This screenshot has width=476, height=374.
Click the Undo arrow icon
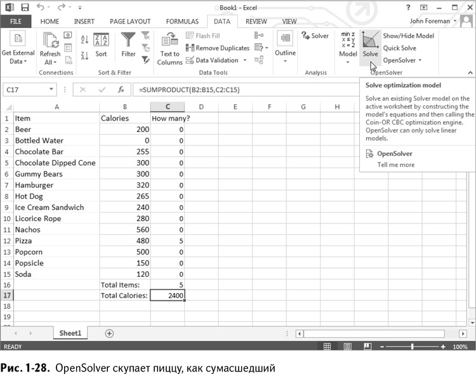tap(41, 7)
